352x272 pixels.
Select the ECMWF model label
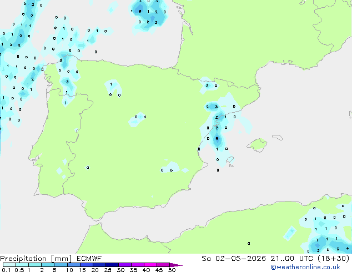pyautogui.click(x=89, y=259)
